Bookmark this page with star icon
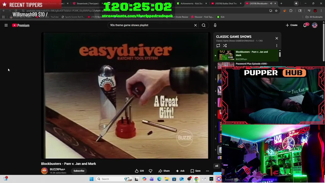Image resolution: width=325 pixels, height=183 pixels. [276, 11]
